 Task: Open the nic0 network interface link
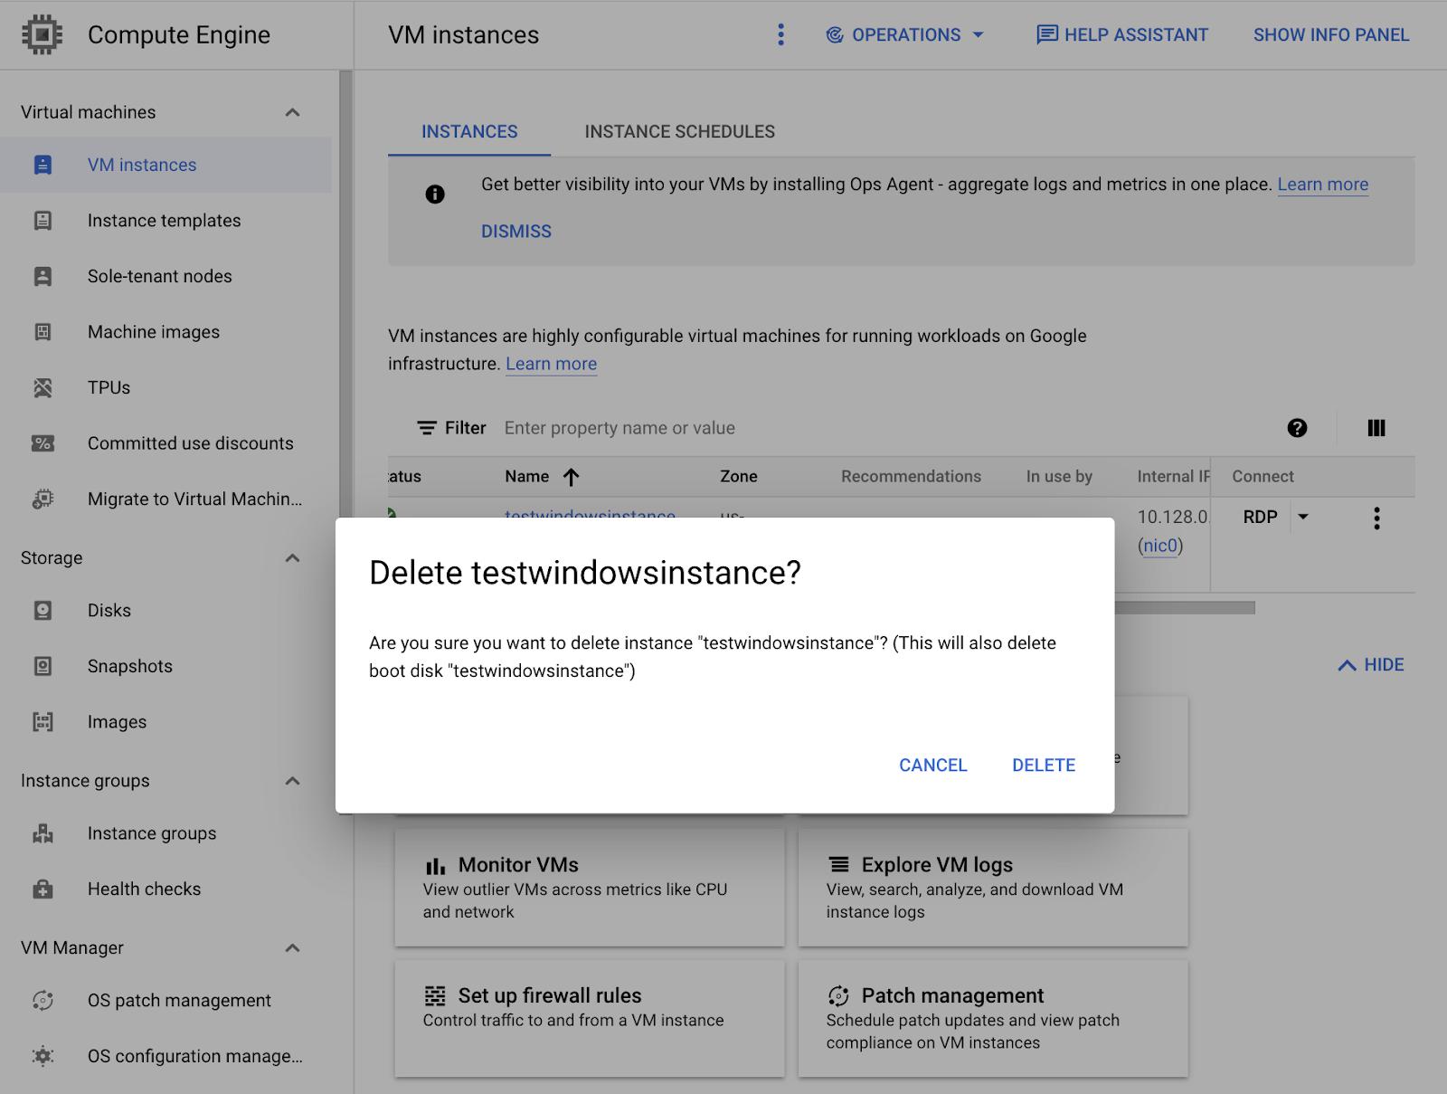coord(1160,546)
